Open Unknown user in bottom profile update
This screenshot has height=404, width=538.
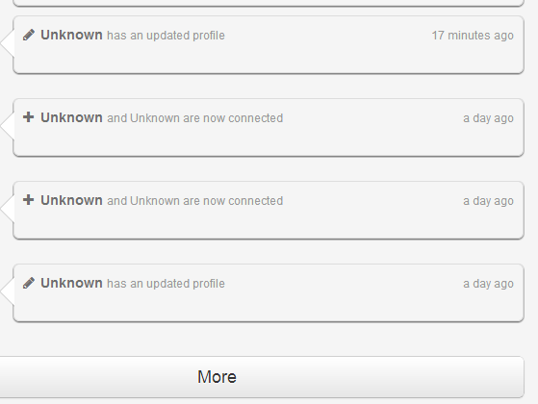click(x=71, y=283)
